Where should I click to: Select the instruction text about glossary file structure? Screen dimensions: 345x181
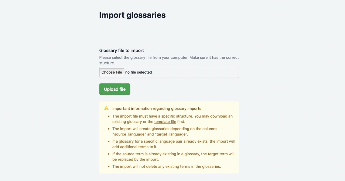(x=169, y=60)
